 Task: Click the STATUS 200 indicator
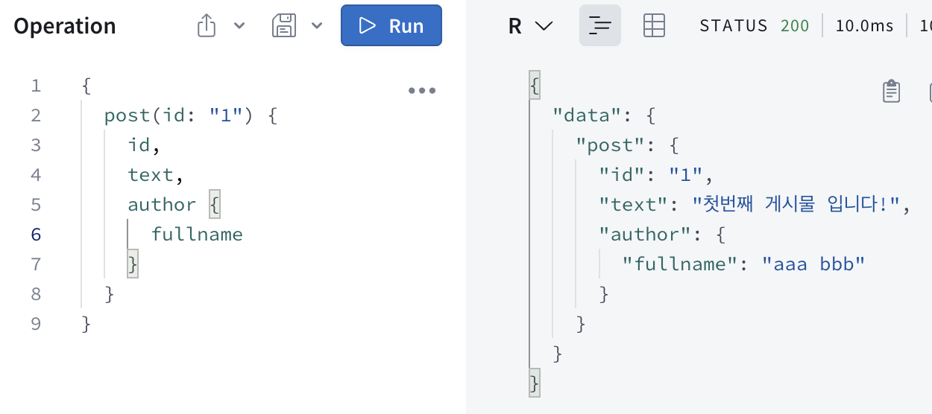pos(755,26)
